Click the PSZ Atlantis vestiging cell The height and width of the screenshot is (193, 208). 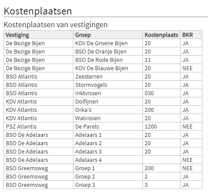coord(38,126)
